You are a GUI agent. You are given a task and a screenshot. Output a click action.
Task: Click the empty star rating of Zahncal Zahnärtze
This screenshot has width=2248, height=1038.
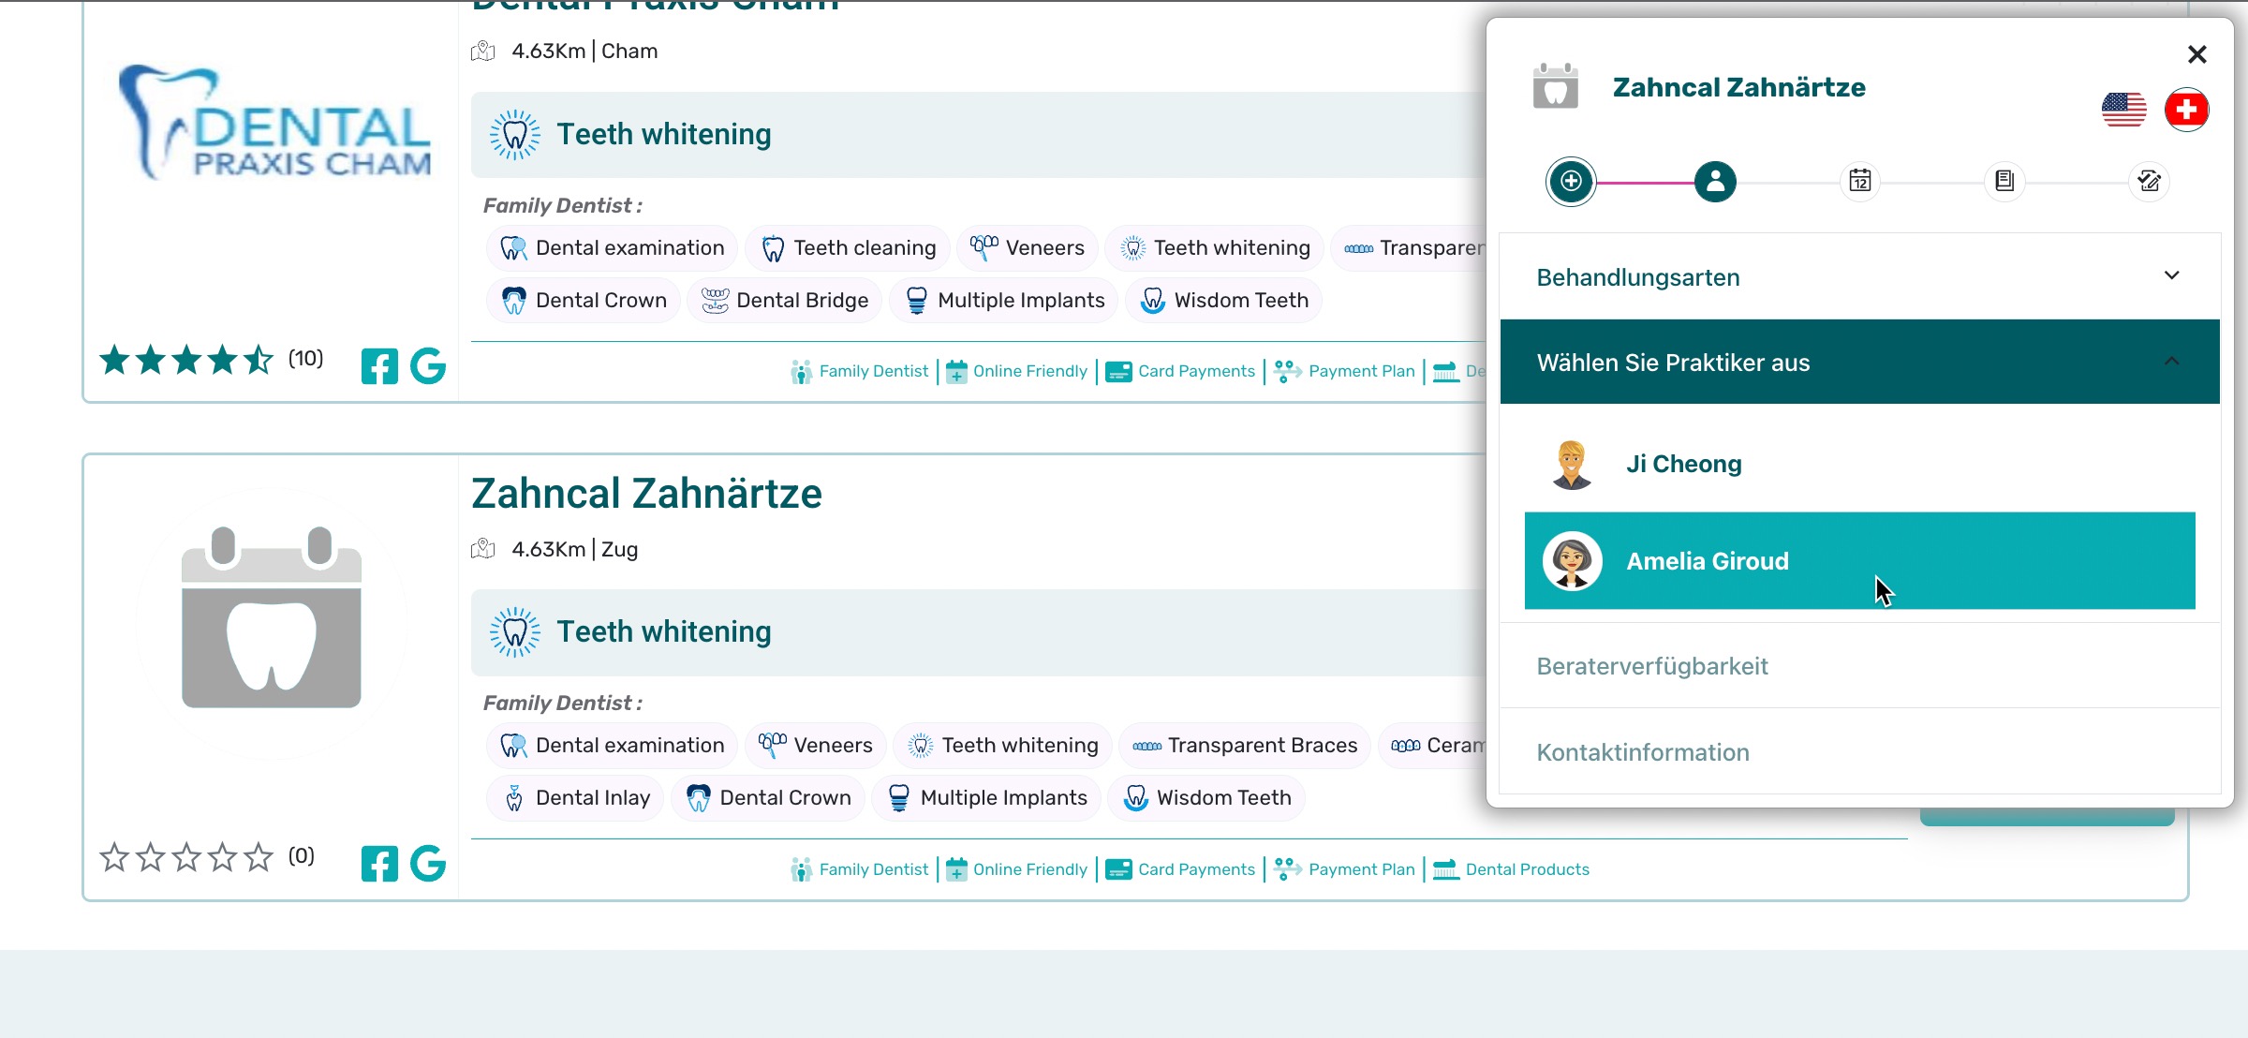(x=186, y=856)
